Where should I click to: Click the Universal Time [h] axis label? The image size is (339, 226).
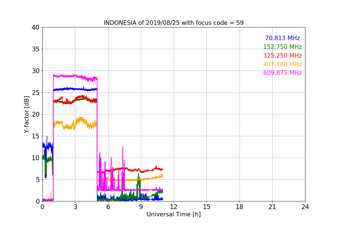click(x=173, y=215)
